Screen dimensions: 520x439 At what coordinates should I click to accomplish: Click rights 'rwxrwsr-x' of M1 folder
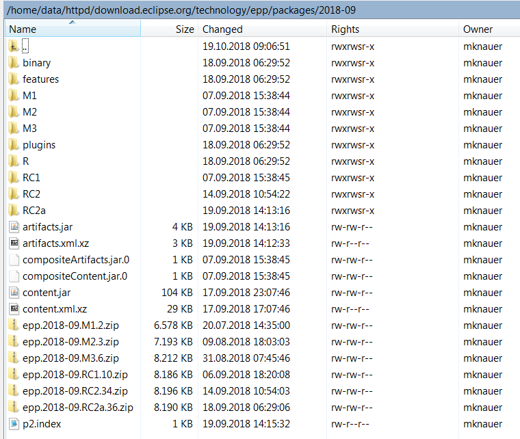point(352,96)
